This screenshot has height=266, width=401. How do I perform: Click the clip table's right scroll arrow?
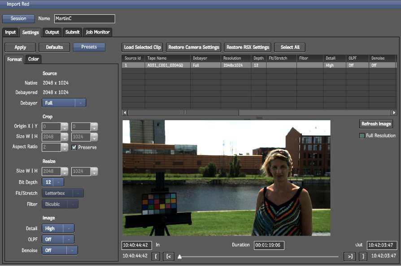394,113
